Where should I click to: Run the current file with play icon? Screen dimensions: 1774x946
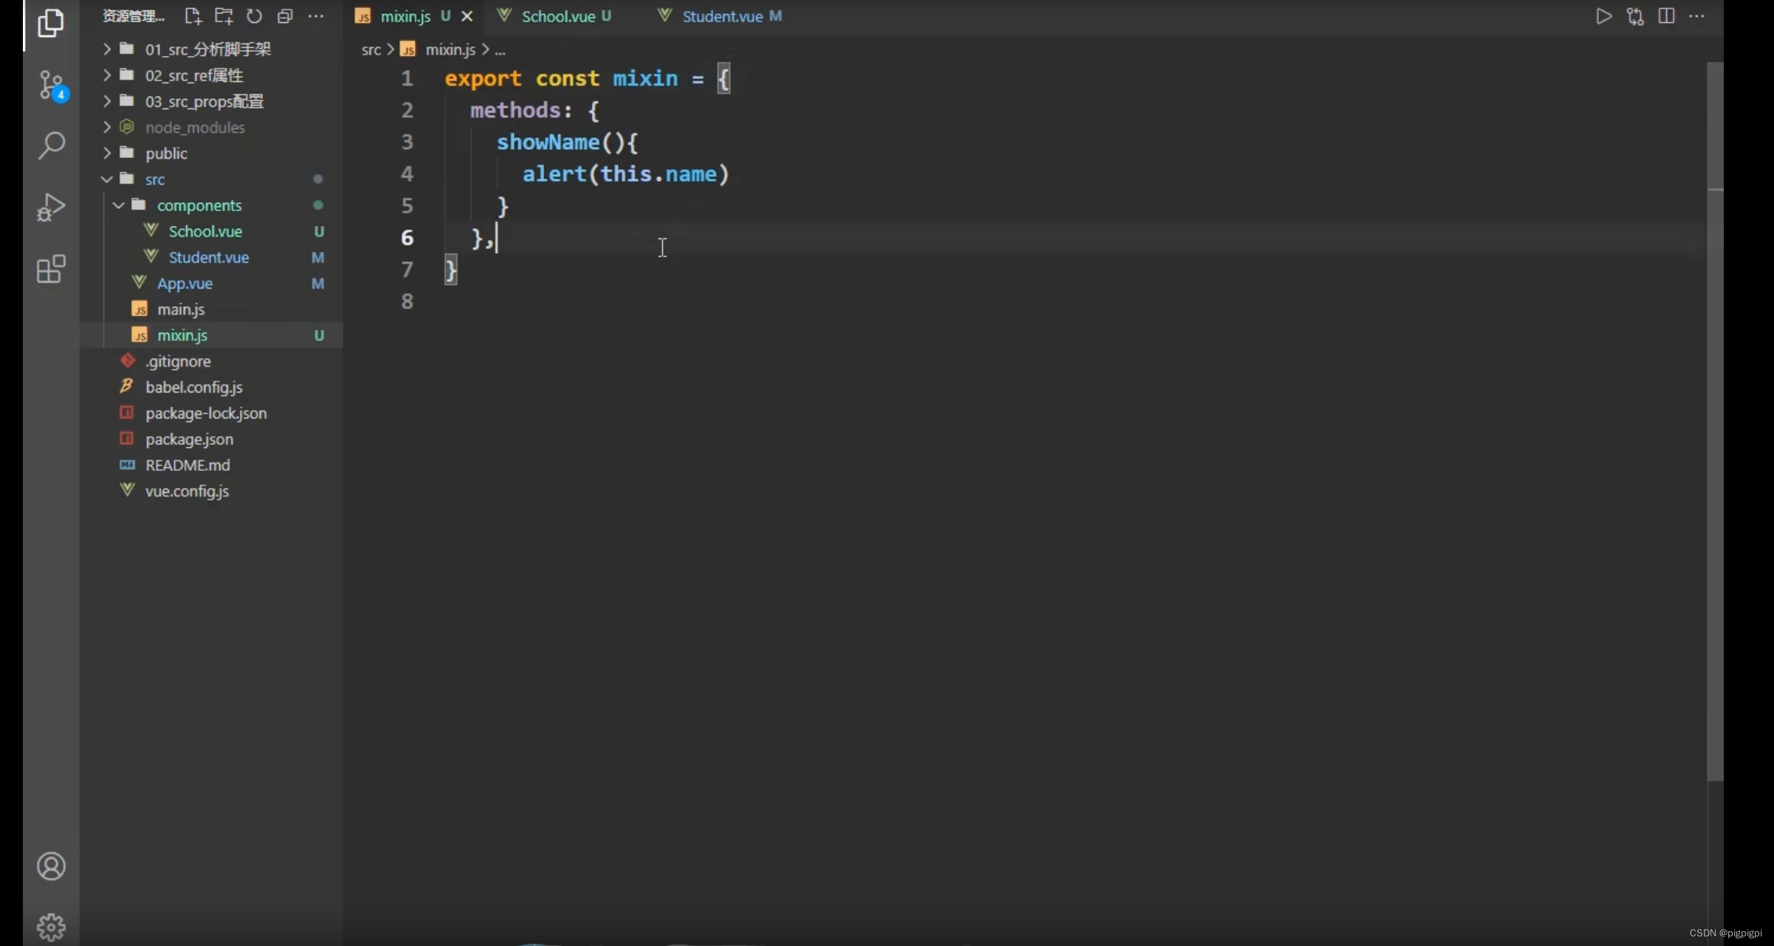tap(1603, 16)
